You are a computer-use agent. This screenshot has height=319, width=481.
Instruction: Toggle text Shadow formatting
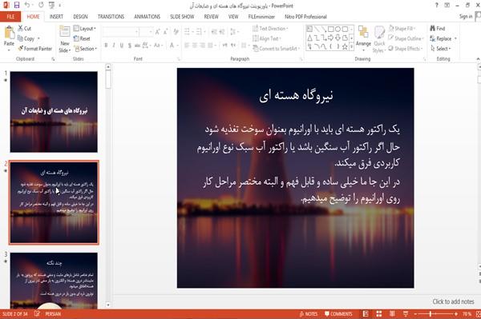[129, 46]
